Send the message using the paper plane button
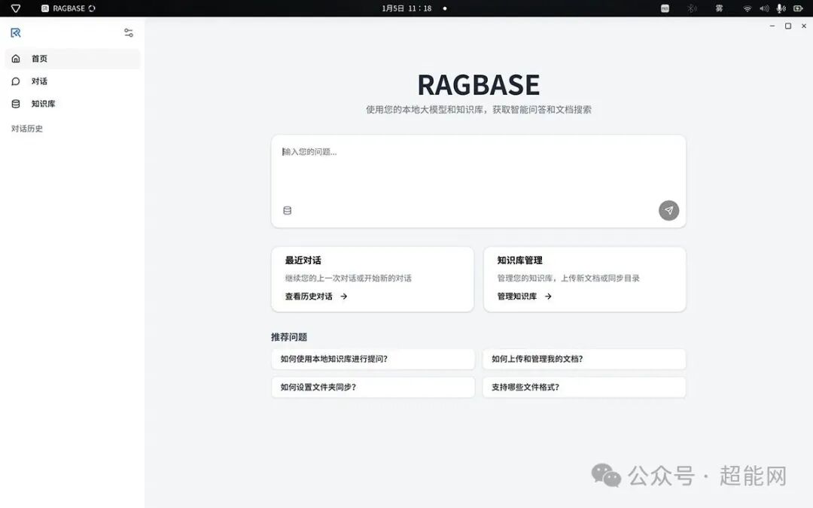813x508 pixels. (x=668, y=211)
